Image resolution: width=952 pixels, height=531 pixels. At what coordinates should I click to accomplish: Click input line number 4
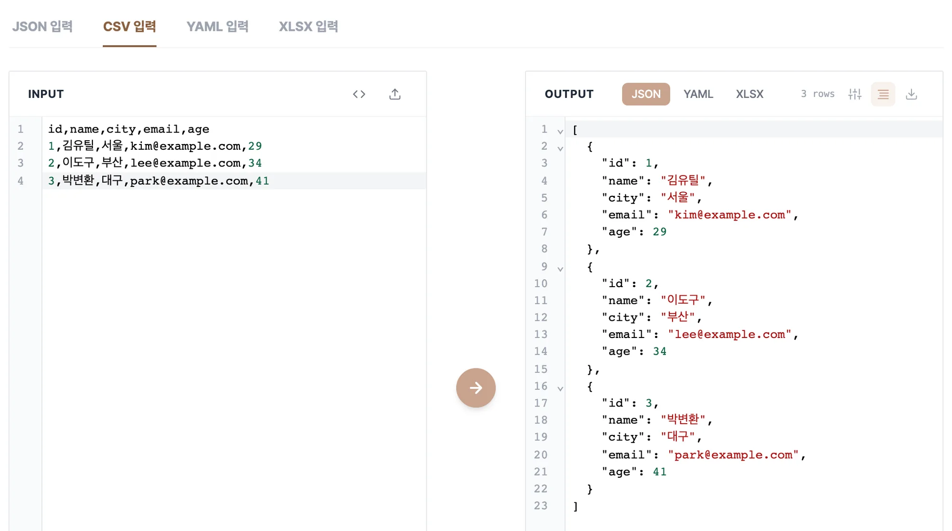tap(20, 181)
